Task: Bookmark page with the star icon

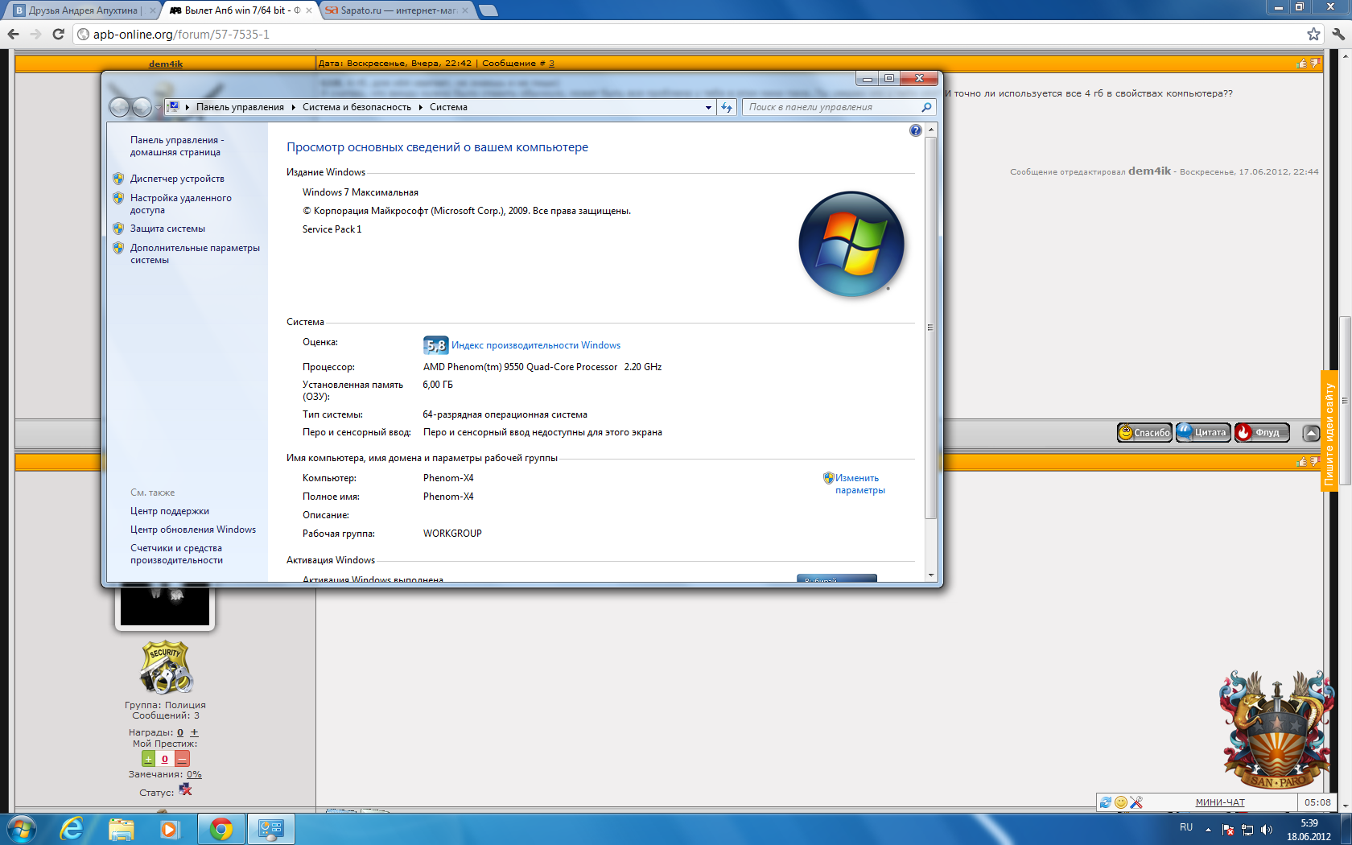Action: click(1313, 34)
